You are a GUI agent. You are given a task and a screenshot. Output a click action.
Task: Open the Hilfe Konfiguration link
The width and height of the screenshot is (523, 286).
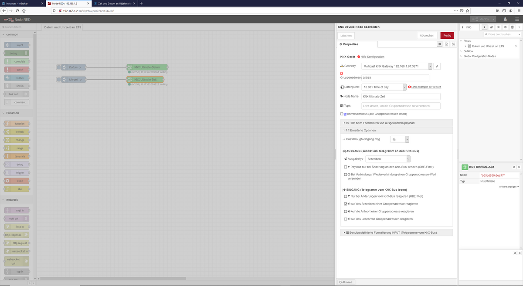tap(373, 57)
